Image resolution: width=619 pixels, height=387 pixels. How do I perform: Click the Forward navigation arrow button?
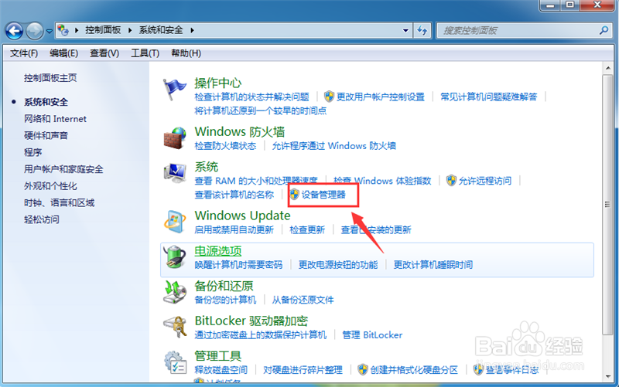click(x=35, y=31)
